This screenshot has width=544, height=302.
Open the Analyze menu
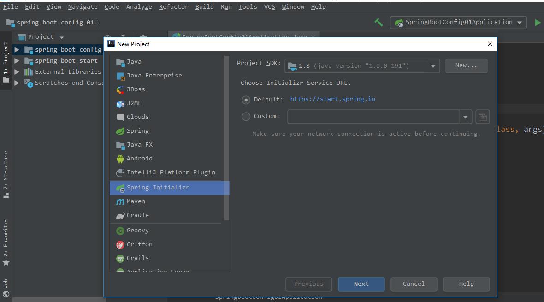[139, 7]
